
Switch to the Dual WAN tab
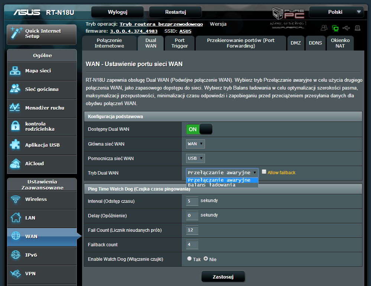point(151,43)
